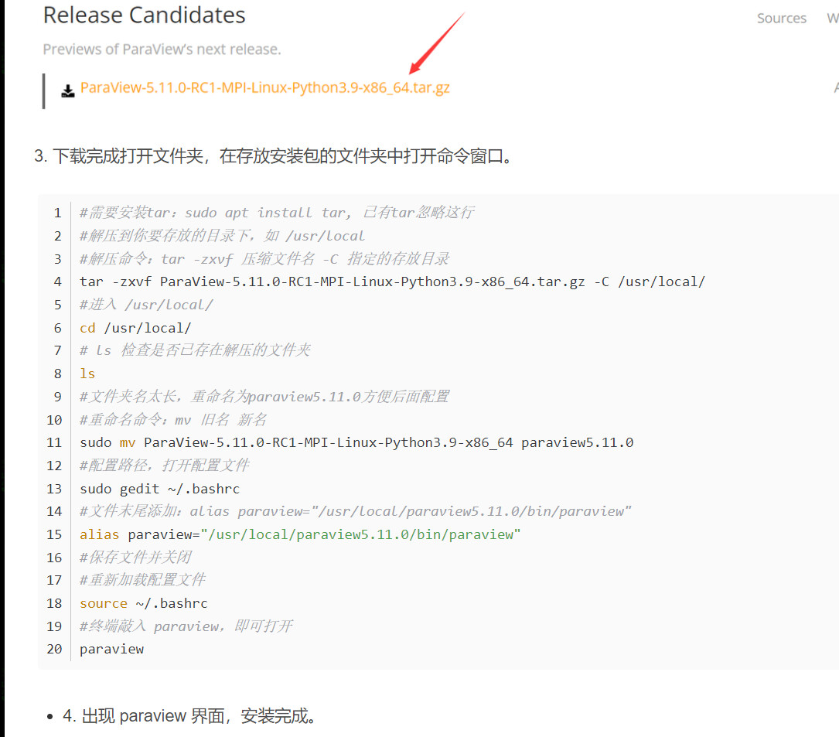Click the "sudo mv ParaView" rename command line
839x737 pixels.
tap(356, 442)
